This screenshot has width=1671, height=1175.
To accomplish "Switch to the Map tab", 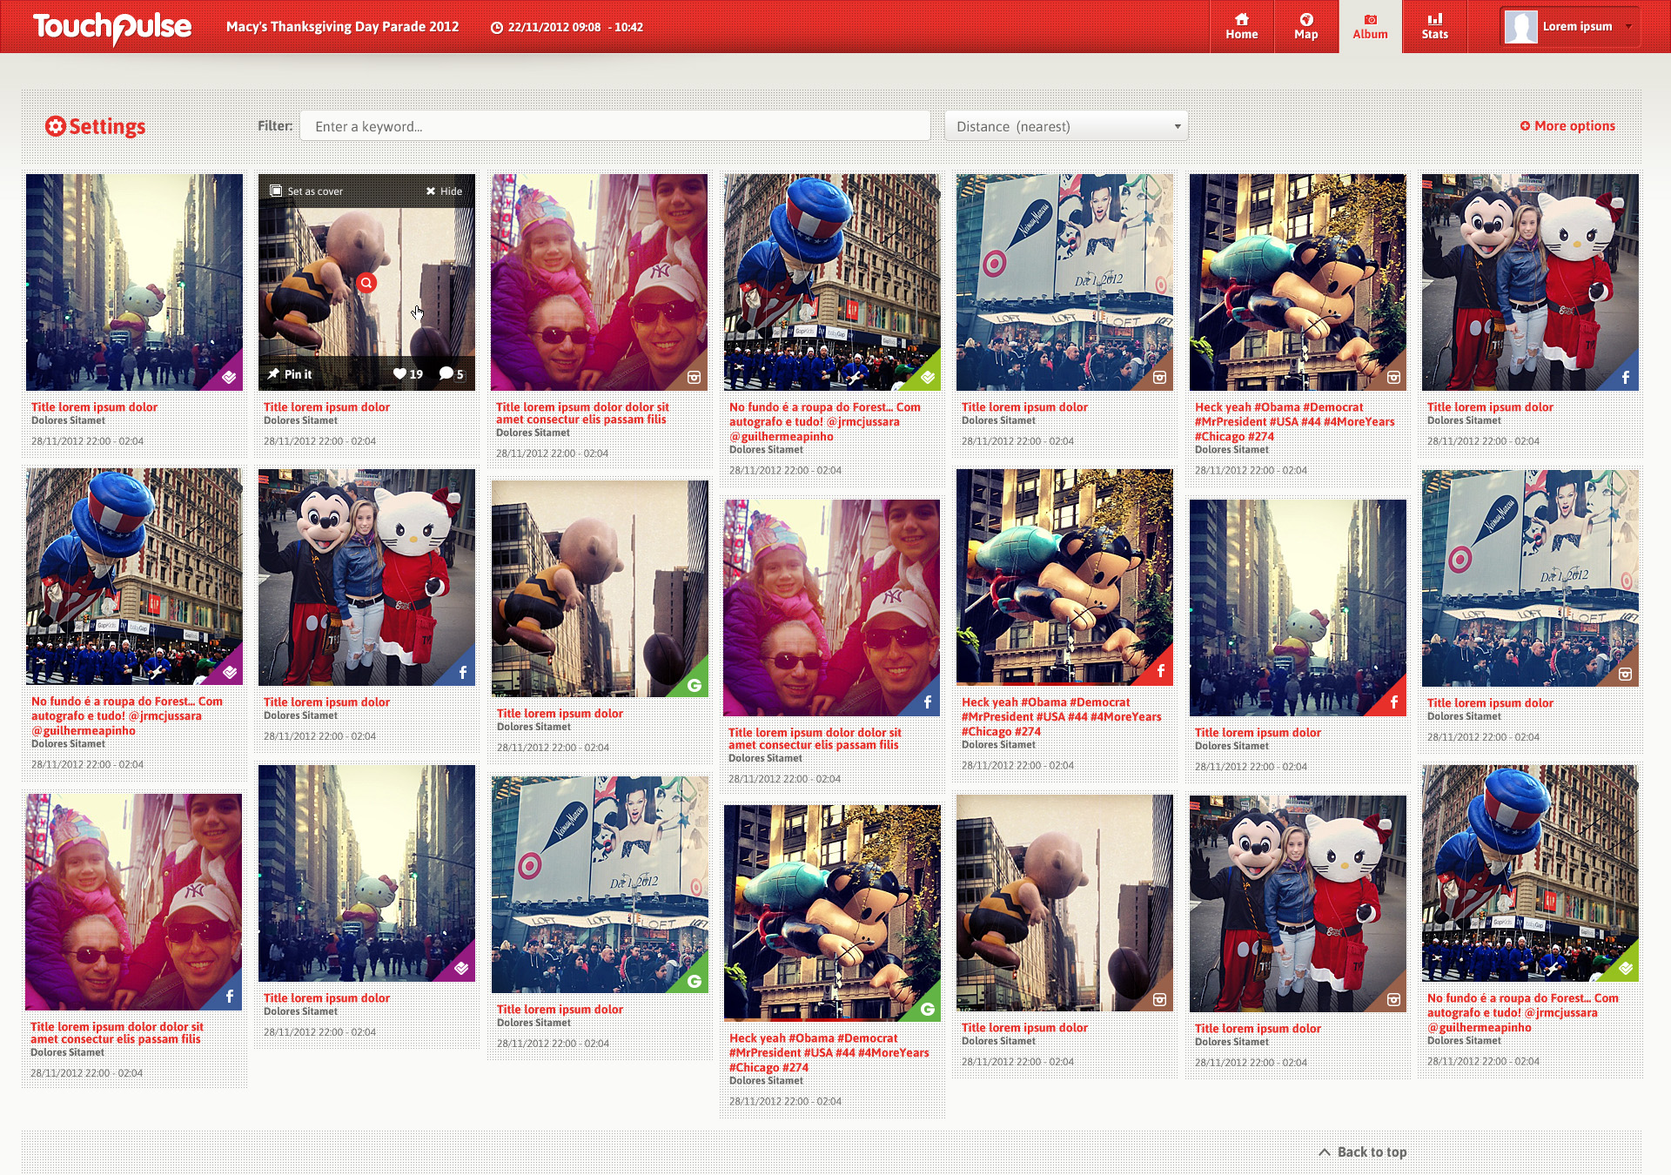I will 1306,27.
